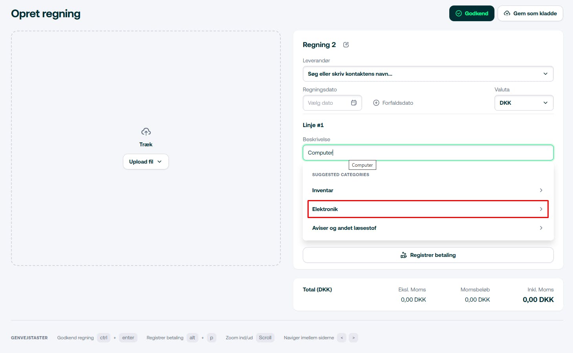The image size is (573, 353).
Task: Click the edit pencil icon beside Regning 2
Action: pos(346,45)
